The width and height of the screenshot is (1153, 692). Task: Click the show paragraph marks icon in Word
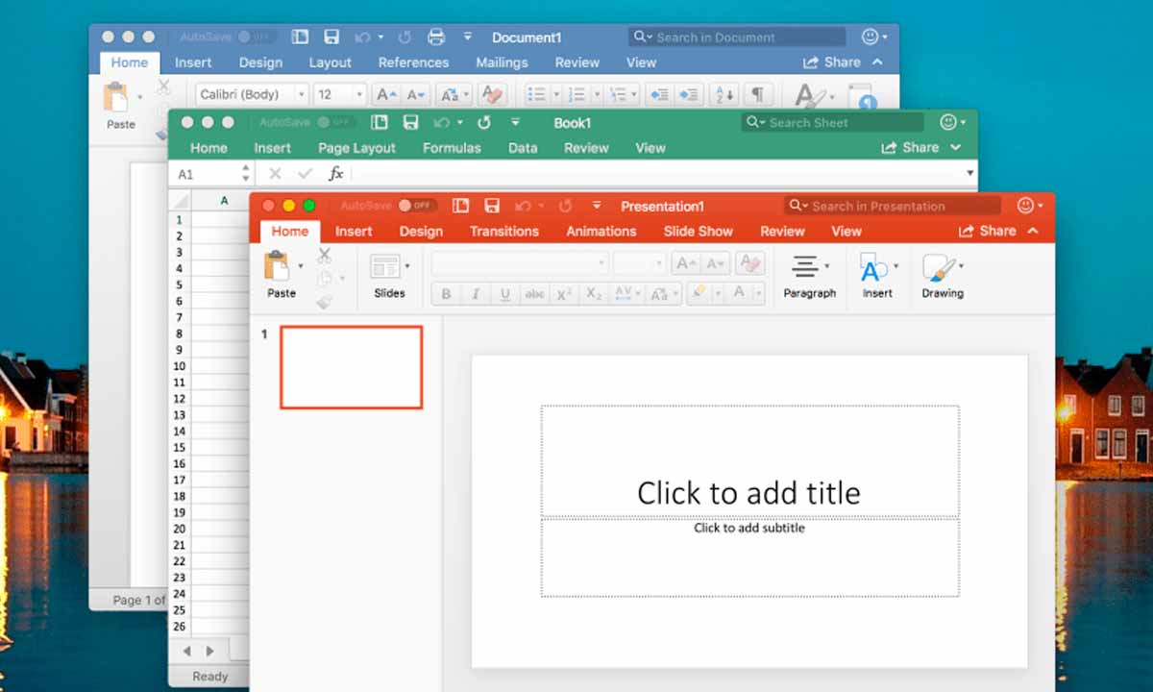tap(757, 94)
